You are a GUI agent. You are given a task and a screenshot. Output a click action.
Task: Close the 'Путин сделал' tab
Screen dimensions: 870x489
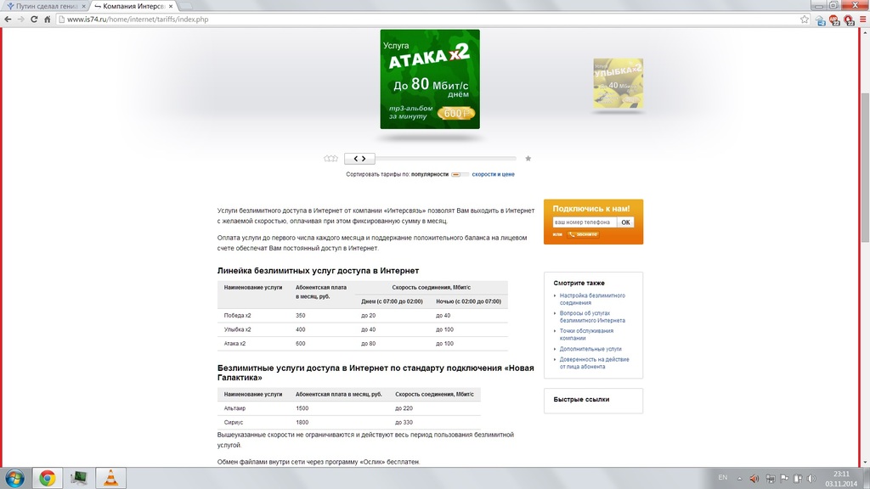(84, 6)
